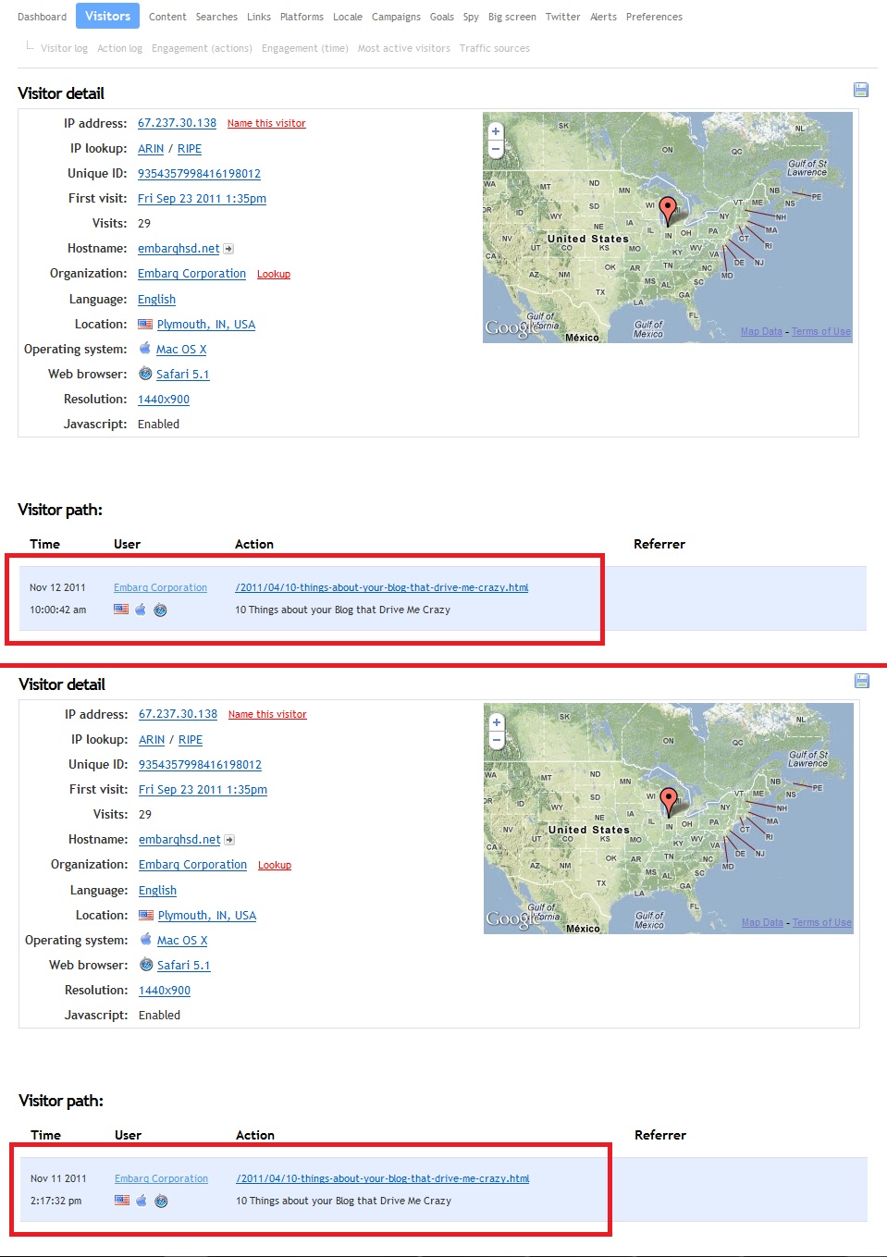The image size is (887, 1257).
Task: Click Apple icon in upper Operating system row
Action: point(144,349)
